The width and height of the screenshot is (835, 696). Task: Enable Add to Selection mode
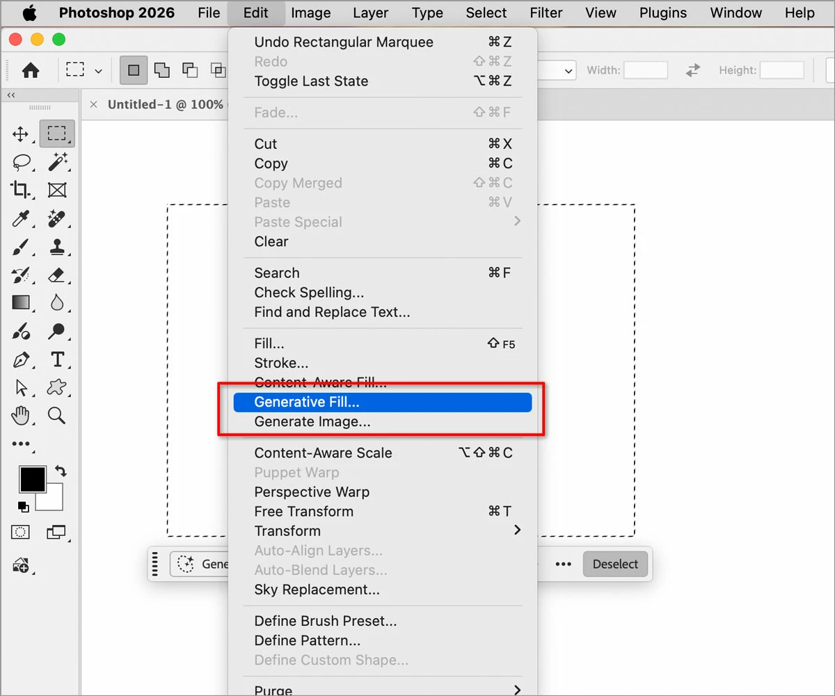(161, 70)
